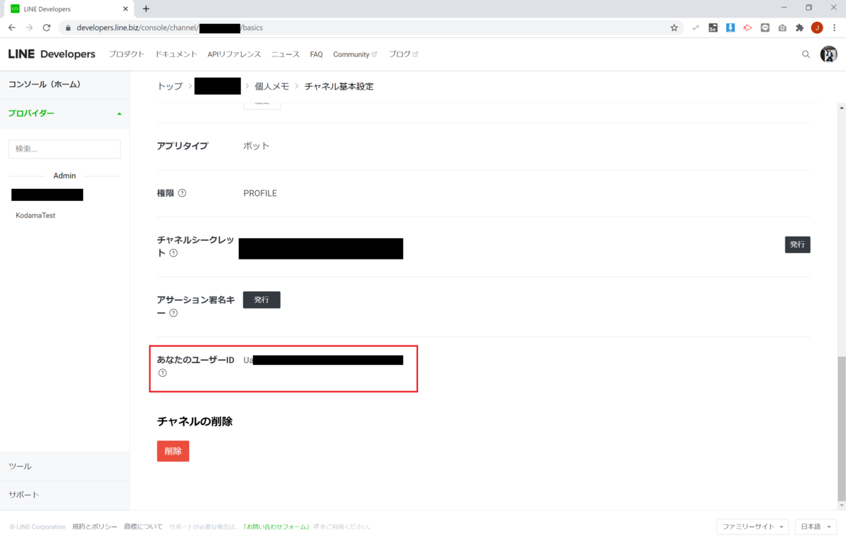Image resolution: width=846 pixels, height=542 pixels.
Task: Open the 日本語 language dropdown
Action: click(x=815, y=526)
